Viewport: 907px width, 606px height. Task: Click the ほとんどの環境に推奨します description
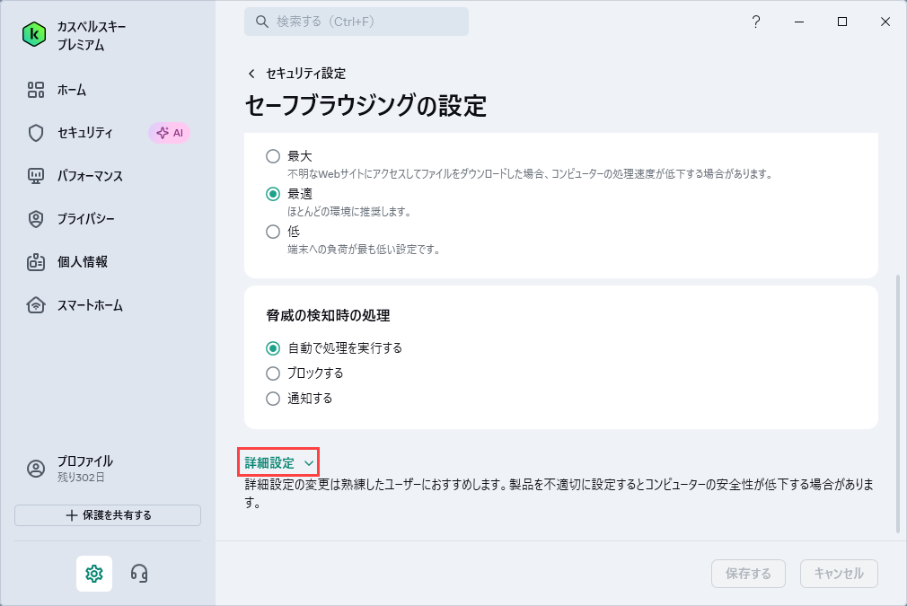pos(350,212)
